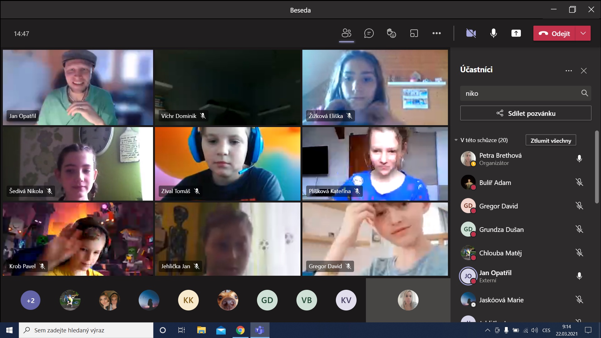Viewport: 601px width, 338px height.
Task: Collapse the 'V této schůzce (20)' section
Action: click(x=456, y=140)
